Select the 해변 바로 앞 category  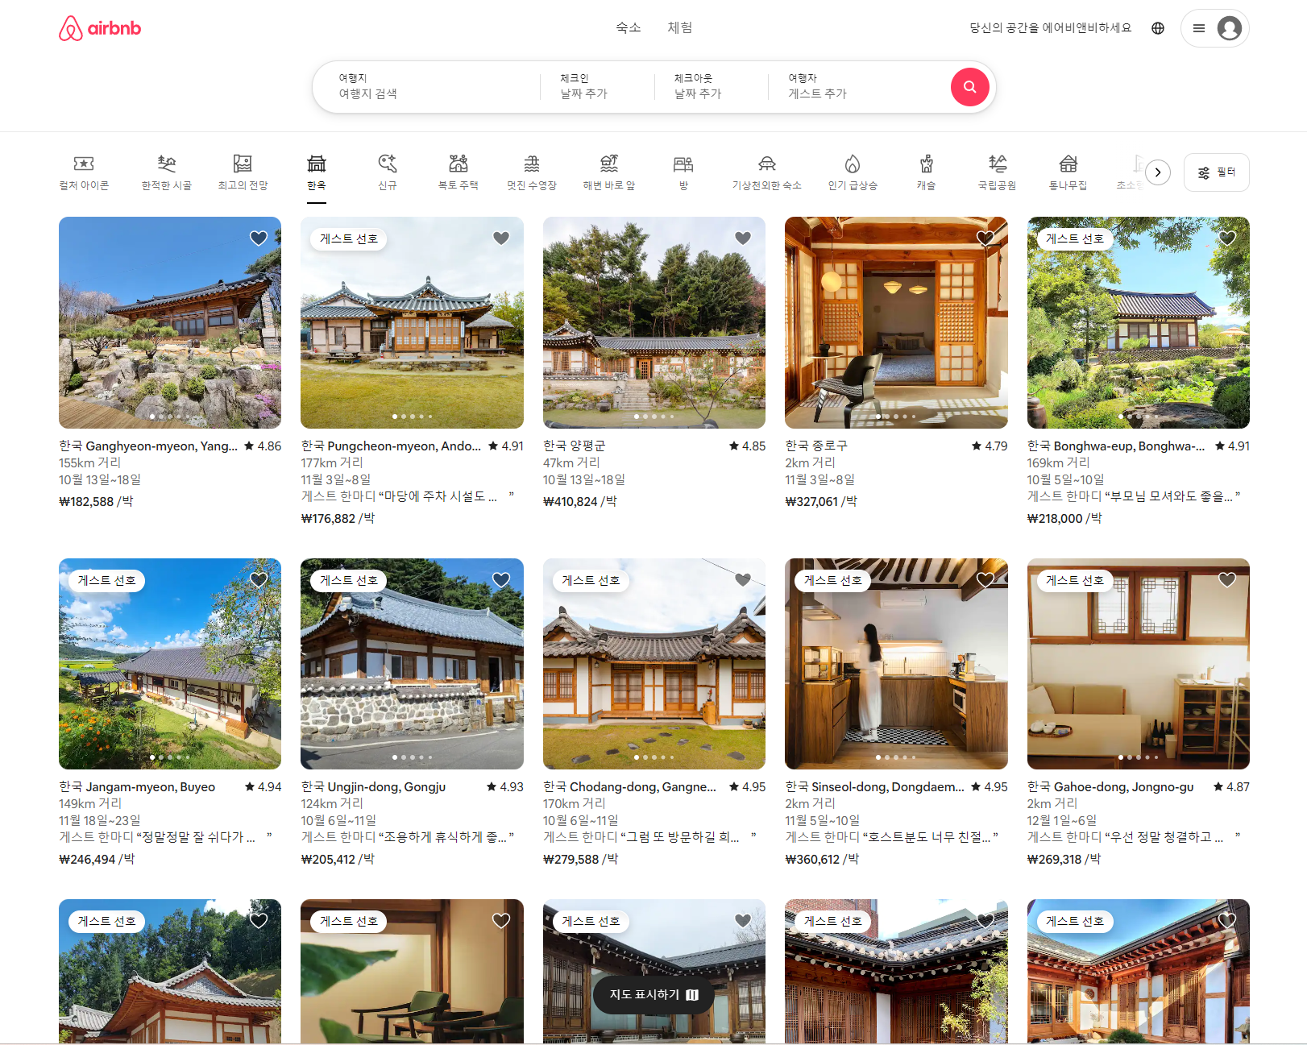pos(609,172)
